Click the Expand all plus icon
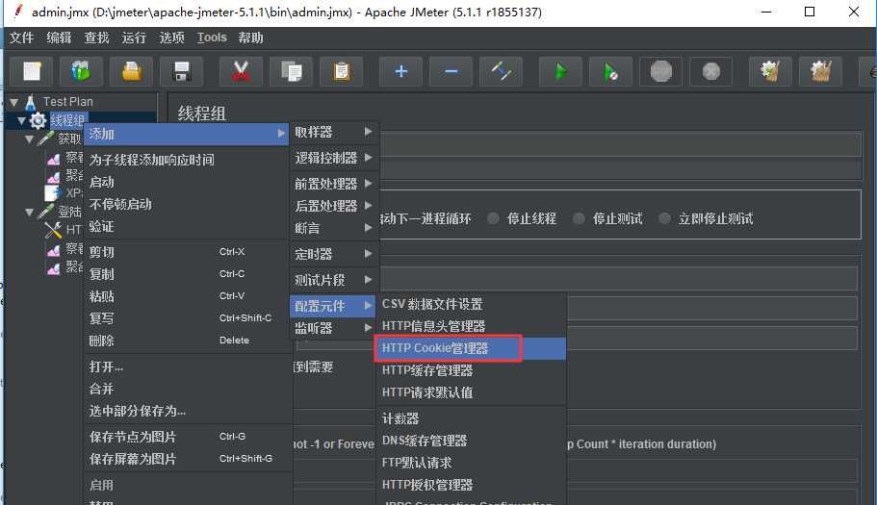 point(401,71)
